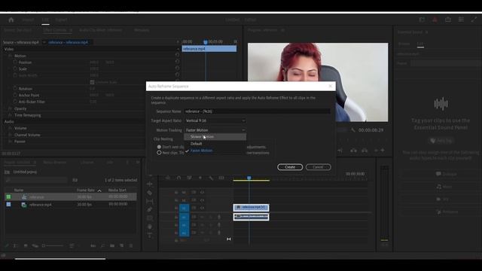Toggle the Anti-flicker Filter stopwatch
The height and width of the screenshot is (271, 482).
point(15,102)
